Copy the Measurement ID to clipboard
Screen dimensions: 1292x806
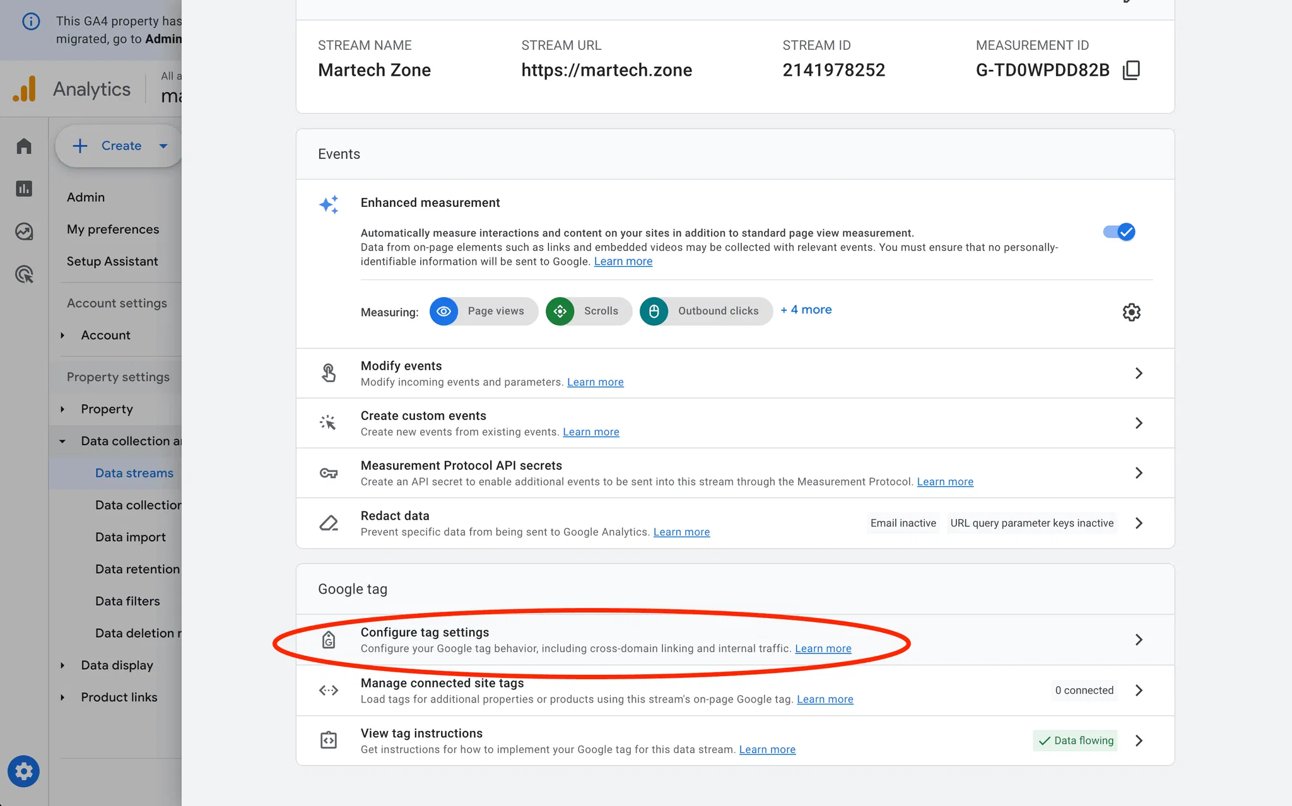(1131, 70)
